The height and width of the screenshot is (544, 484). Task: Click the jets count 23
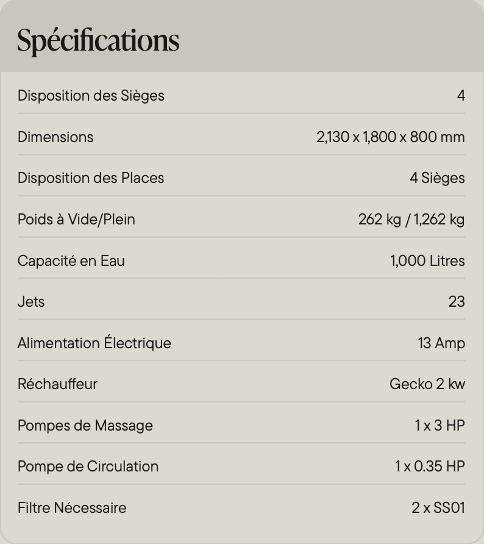pos(457,301)
